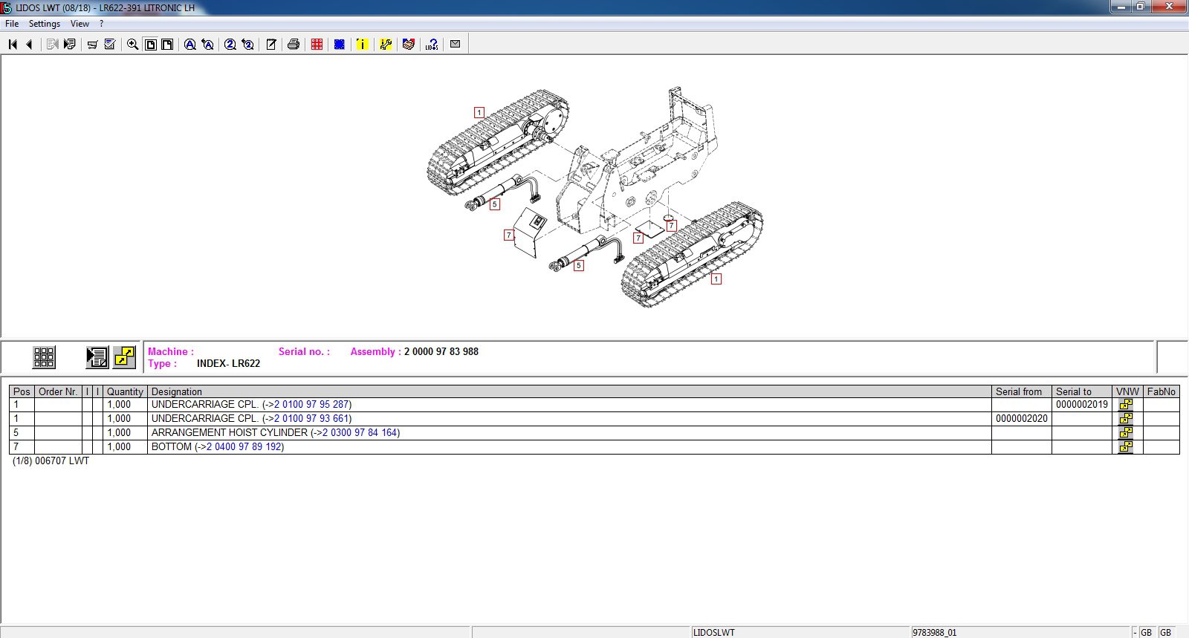Click 9783988_01 in status bar

click(935, 633)
